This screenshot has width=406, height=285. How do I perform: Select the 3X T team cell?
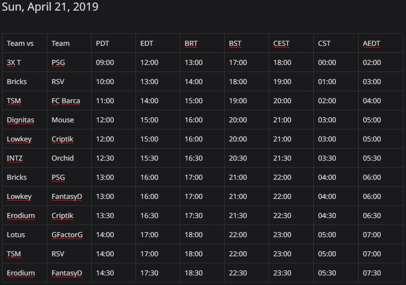click(x=24, y=62)
